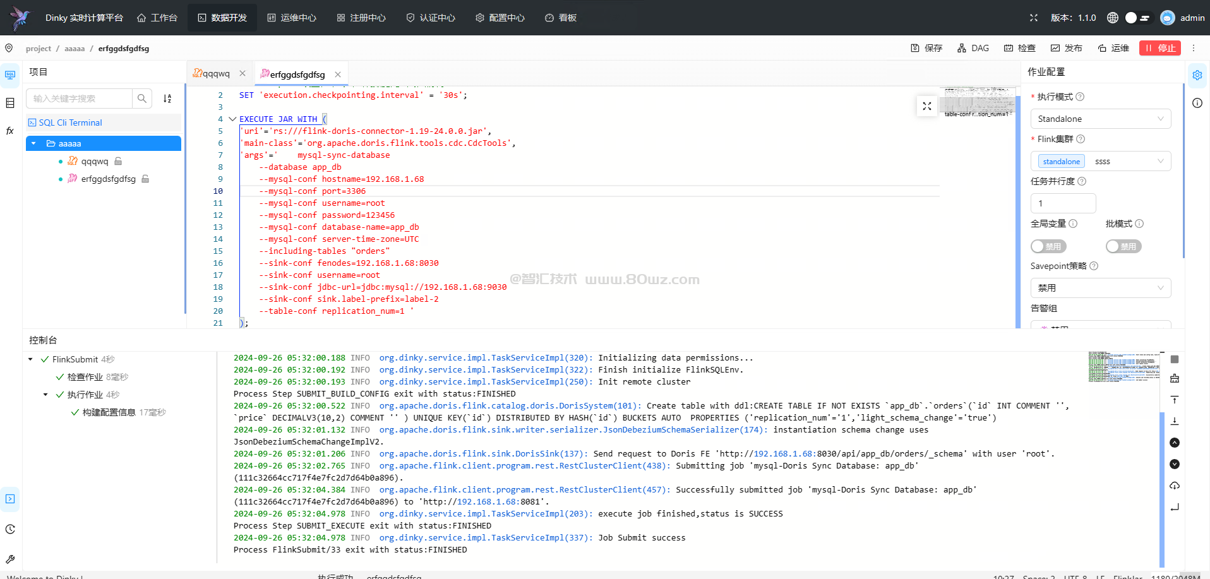Go to 注册中心 menu
The height and width of the screenshot is (579, 1210).
click(x=361, y=18)
